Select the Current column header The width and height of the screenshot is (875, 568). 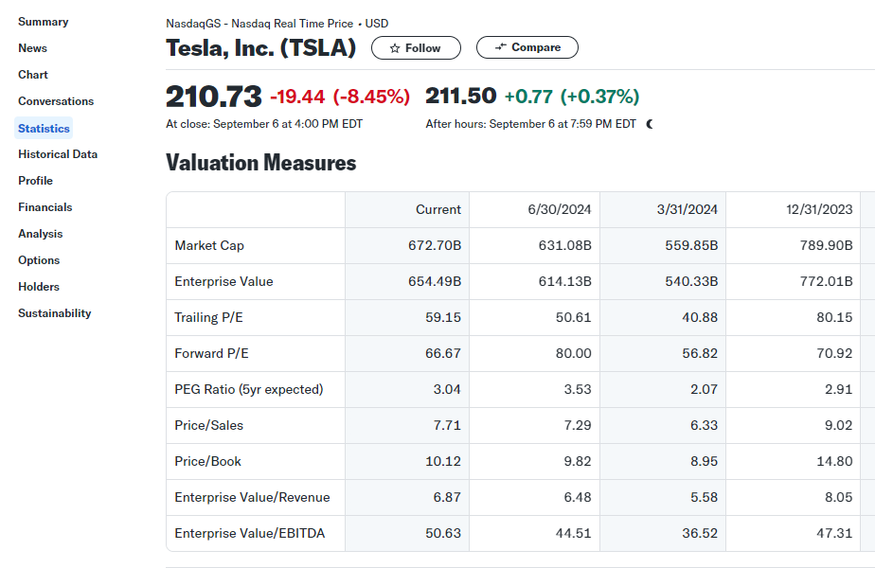coord(438,209)
